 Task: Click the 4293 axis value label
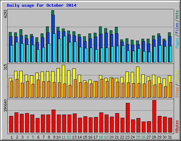5,14
